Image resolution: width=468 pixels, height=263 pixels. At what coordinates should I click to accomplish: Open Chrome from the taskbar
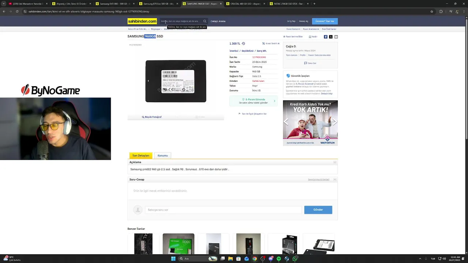pyautogui.click(x=254, y=259)
